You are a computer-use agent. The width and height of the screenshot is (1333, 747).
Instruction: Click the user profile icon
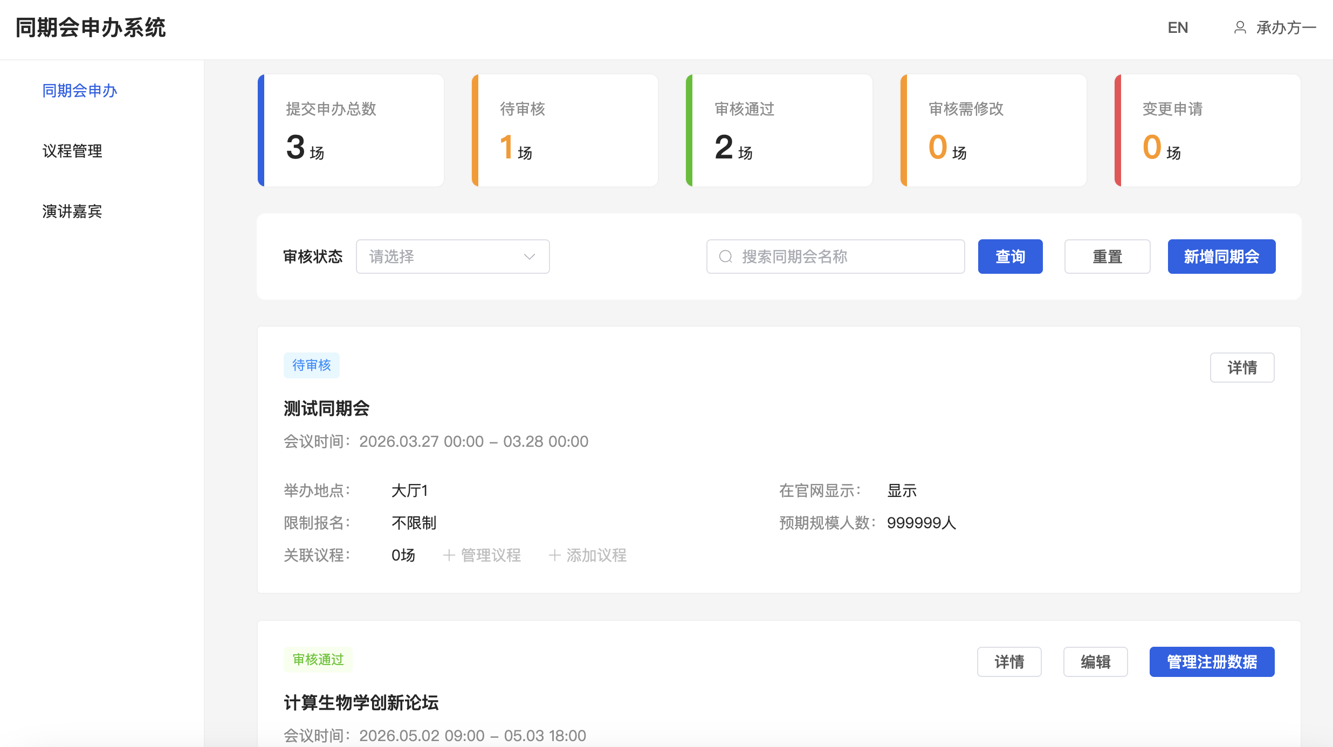tap(1240, 27)
